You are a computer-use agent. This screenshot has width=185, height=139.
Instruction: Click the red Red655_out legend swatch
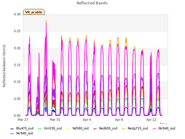click(95, 129)
